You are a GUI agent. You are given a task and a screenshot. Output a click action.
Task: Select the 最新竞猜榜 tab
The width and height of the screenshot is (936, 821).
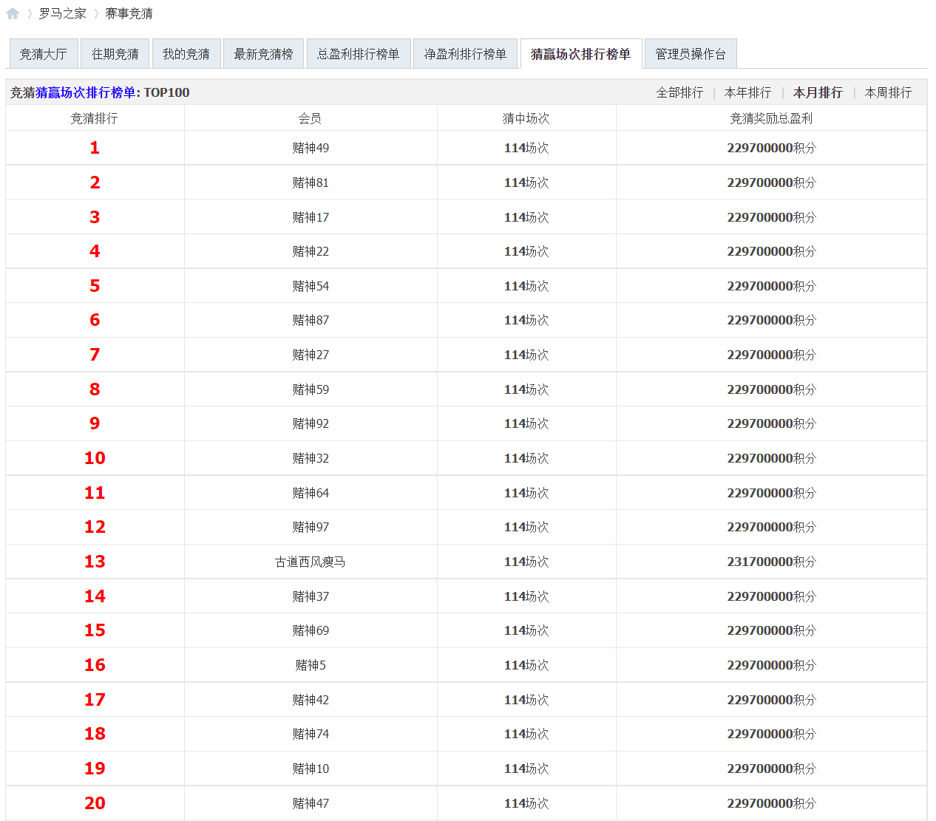click(263, 54)
